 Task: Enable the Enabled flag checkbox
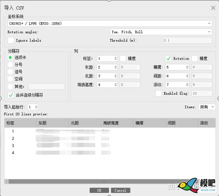159,93
